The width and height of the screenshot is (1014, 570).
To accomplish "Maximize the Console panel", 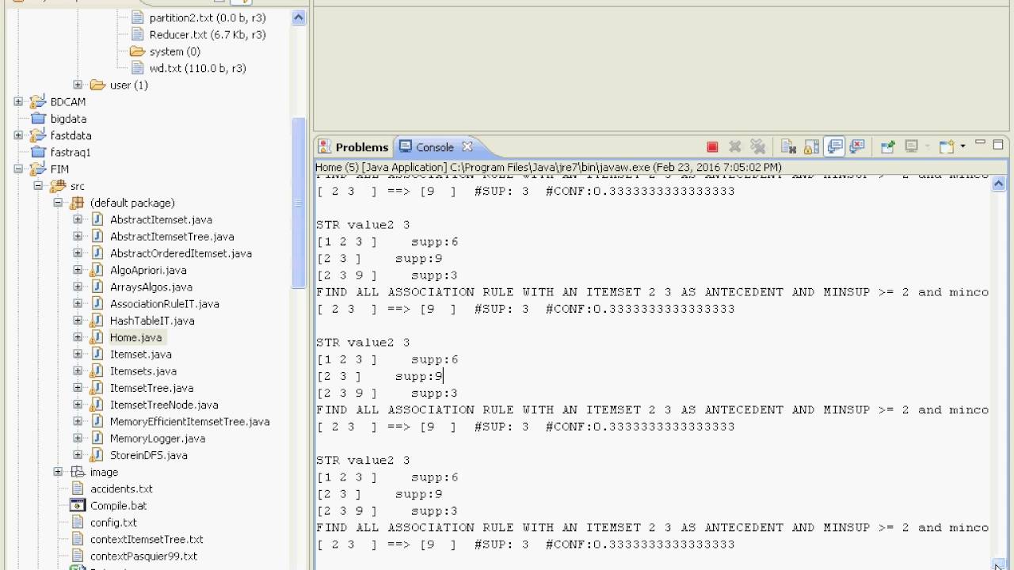I will coord(998,144).
